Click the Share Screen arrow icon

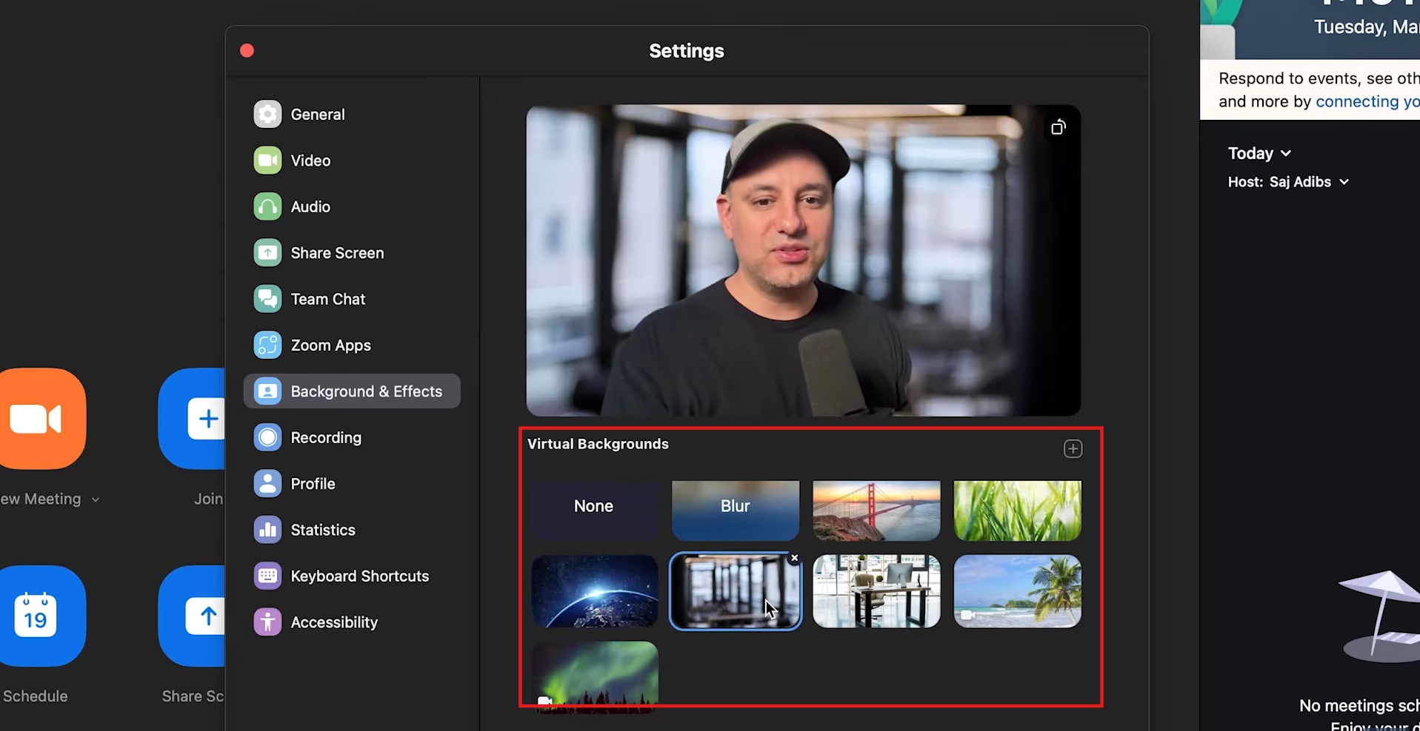192,616
